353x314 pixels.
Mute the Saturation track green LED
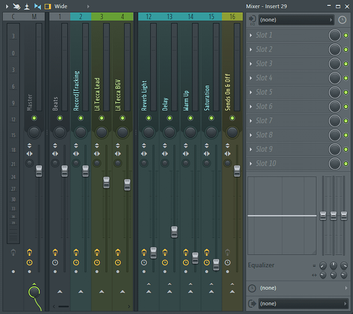(211, 118)
